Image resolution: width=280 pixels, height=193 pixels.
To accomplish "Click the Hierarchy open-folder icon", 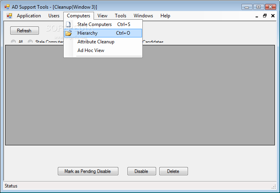I will [x=68, y=33].
